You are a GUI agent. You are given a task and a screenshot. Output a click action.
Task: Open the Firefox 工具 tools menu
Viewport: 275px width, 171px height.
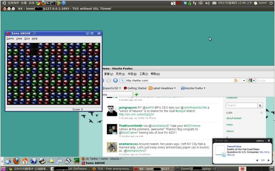click(x=144, y=74)
